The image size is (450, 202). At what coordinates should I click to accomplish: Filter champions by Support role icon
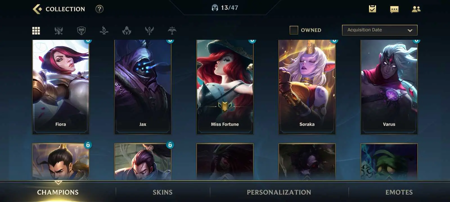(x=149, y=31)
